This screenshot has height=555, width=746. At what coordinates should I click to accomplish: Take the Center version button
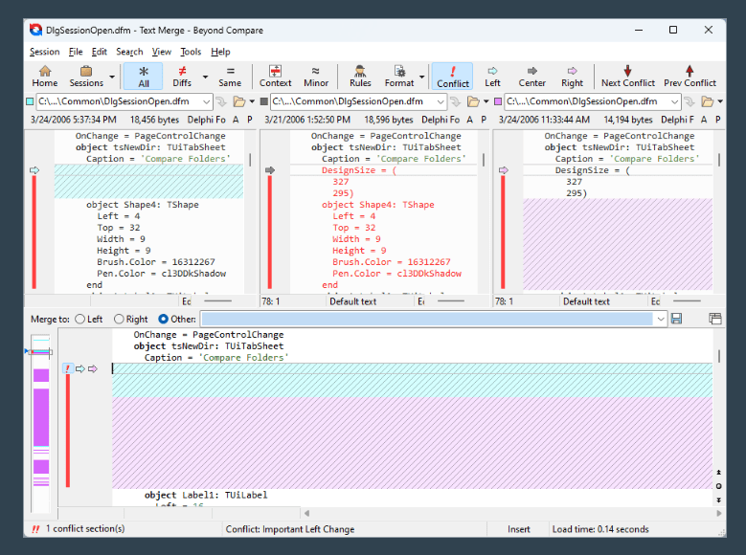532,77
